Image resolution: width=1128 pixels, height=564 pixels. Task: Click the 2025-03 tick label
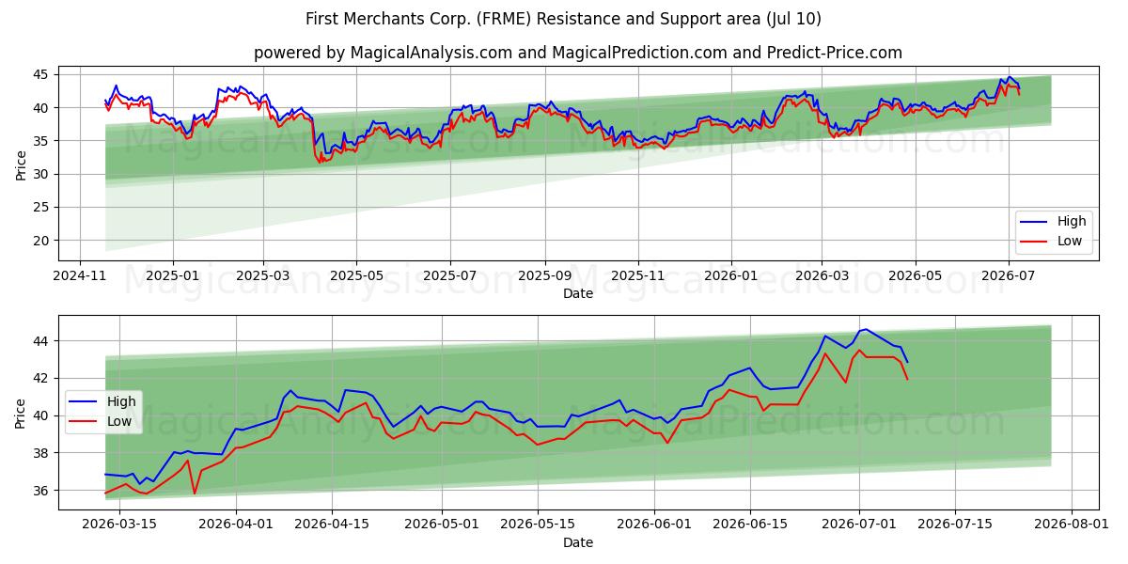point(263,276)
